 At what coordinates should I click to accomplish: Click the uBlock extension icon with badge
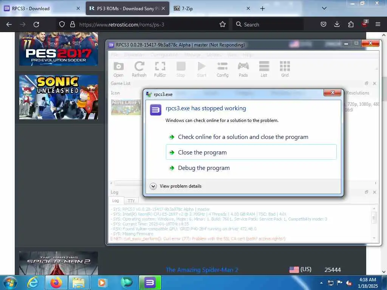click(365, 24)
